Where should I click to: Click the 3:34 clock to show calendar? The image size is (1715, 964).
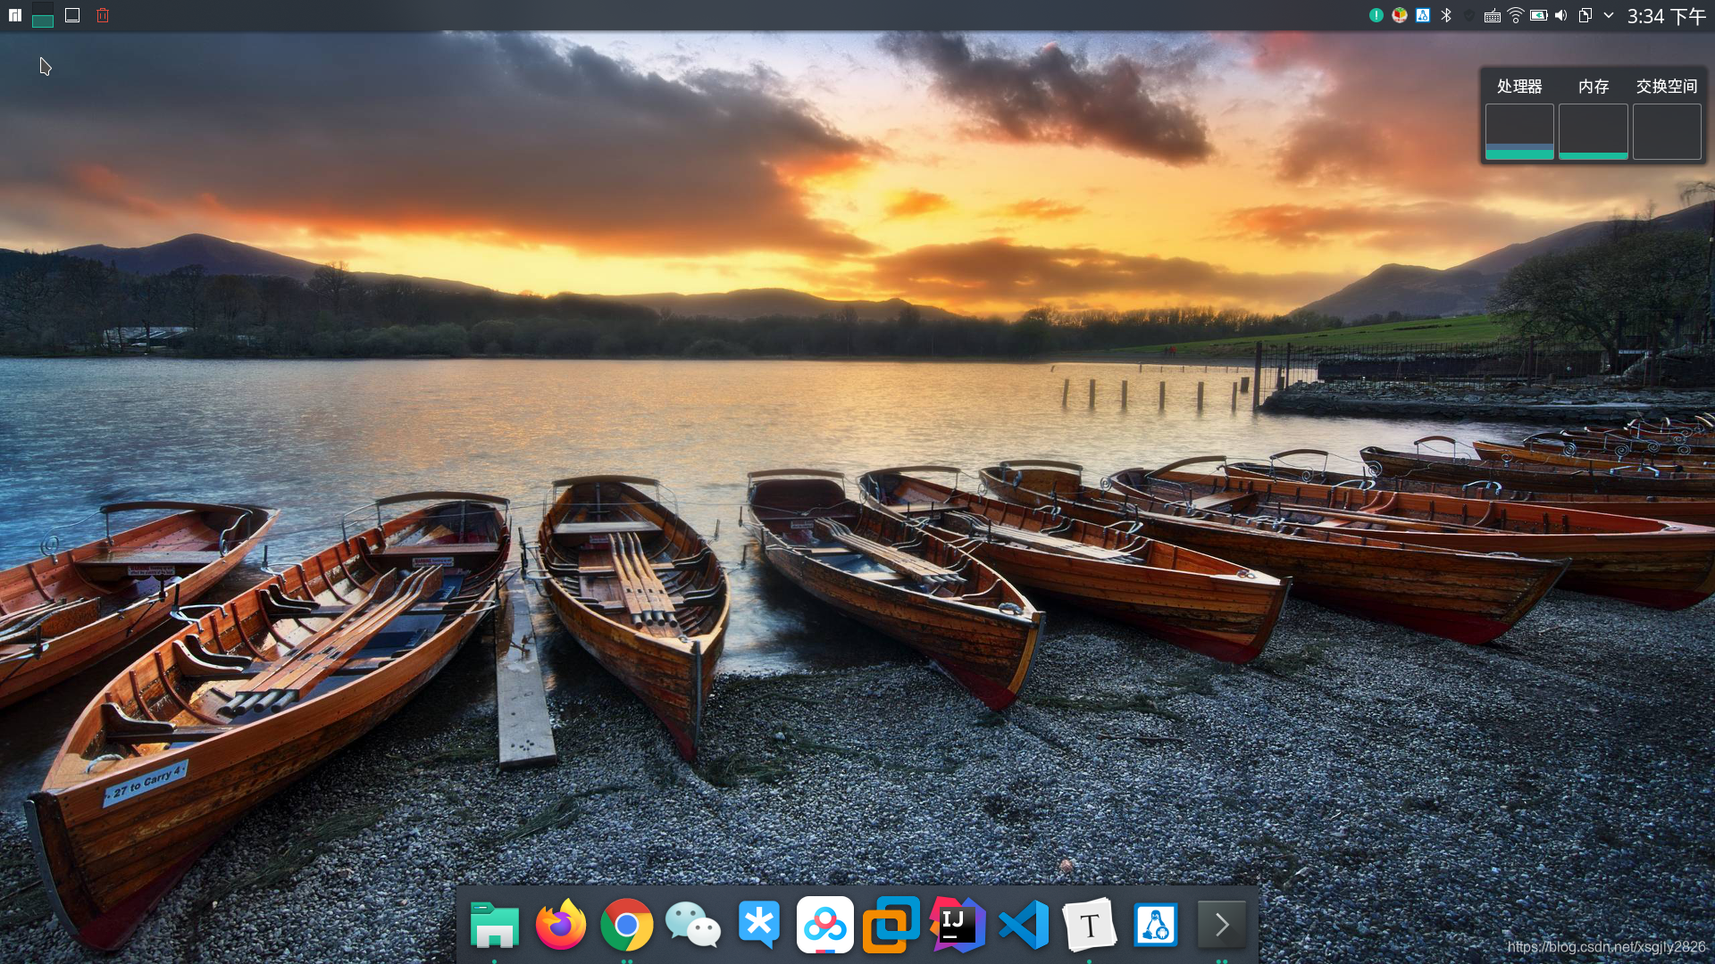[x=1666, y=16]
